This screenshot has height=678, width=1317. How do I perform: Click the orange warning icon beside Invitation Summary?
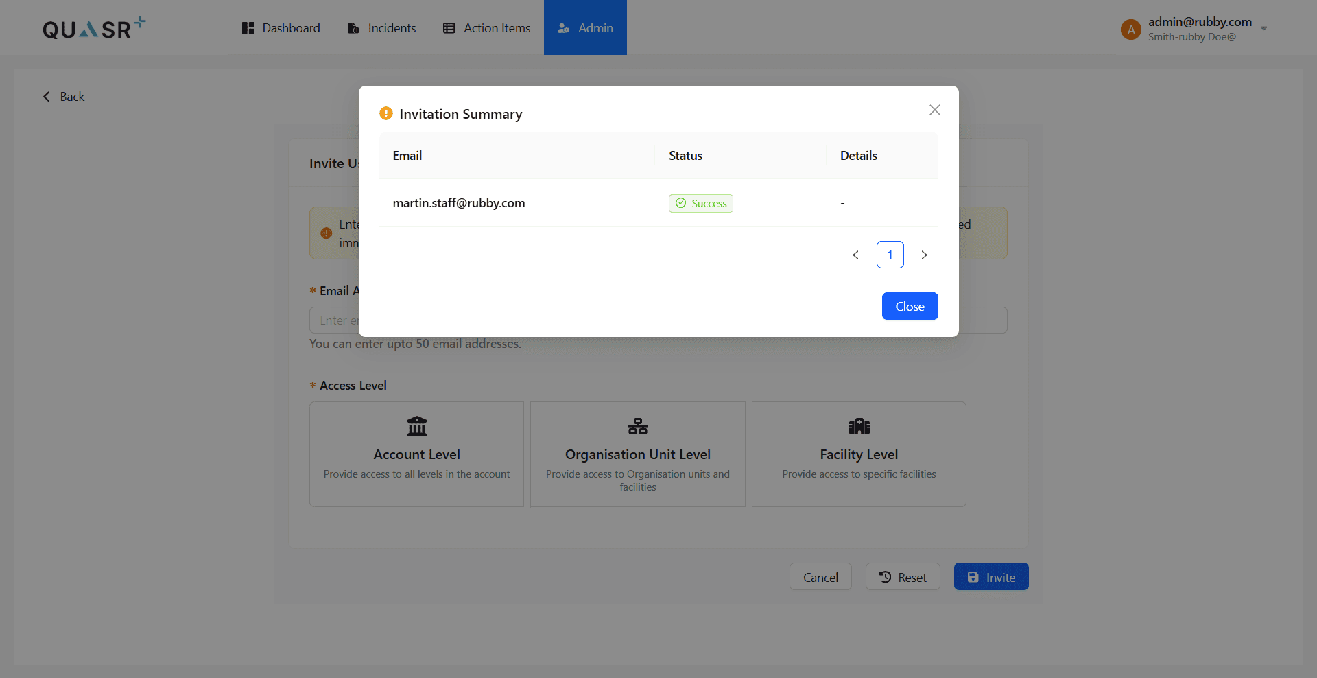[386, 113]
